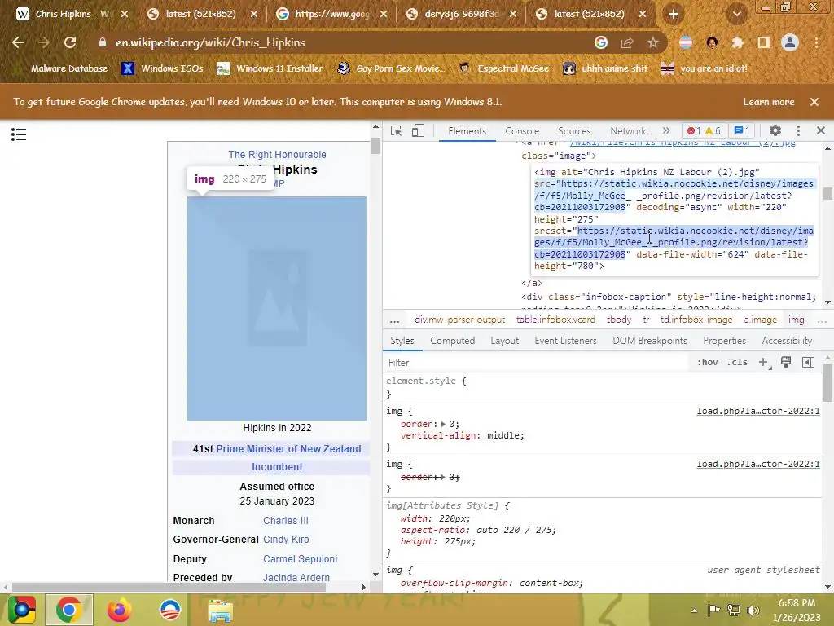
Task: Open new tab with plus button
Action: (x=674, y=15)
